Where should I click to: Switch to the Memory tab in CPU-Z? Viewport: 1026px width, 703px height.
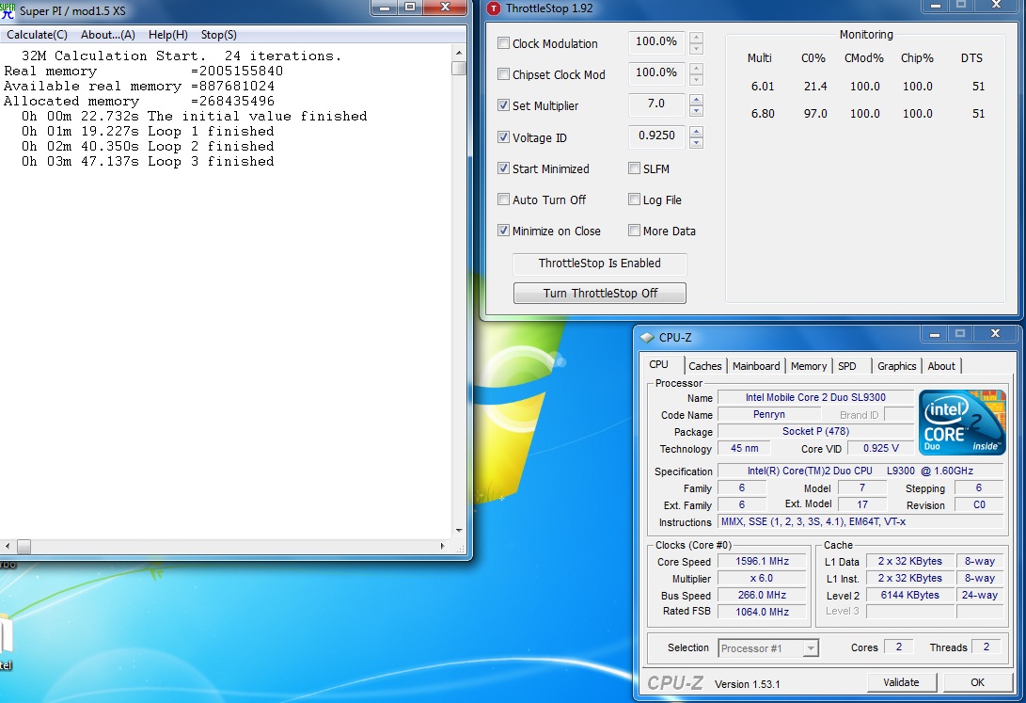point(808,366)
